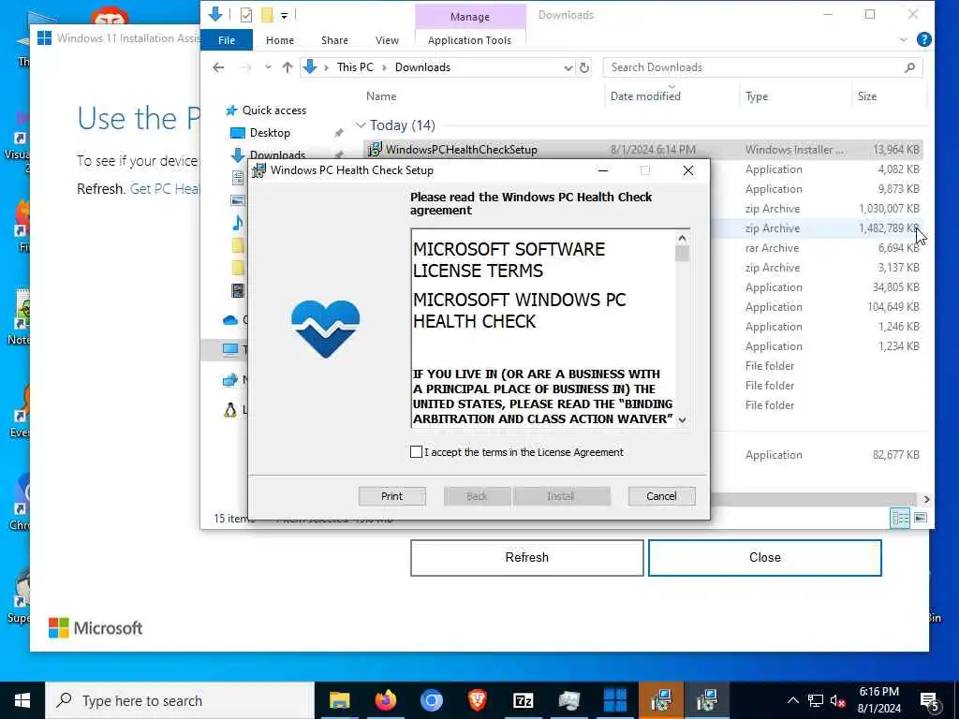Sort files by Type column
Screen dimensions: 959x719
click(x=757, y=96)
